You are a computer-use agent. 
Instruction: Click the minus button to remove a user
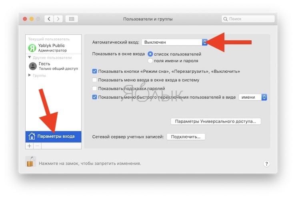click(x=38, y=146)
